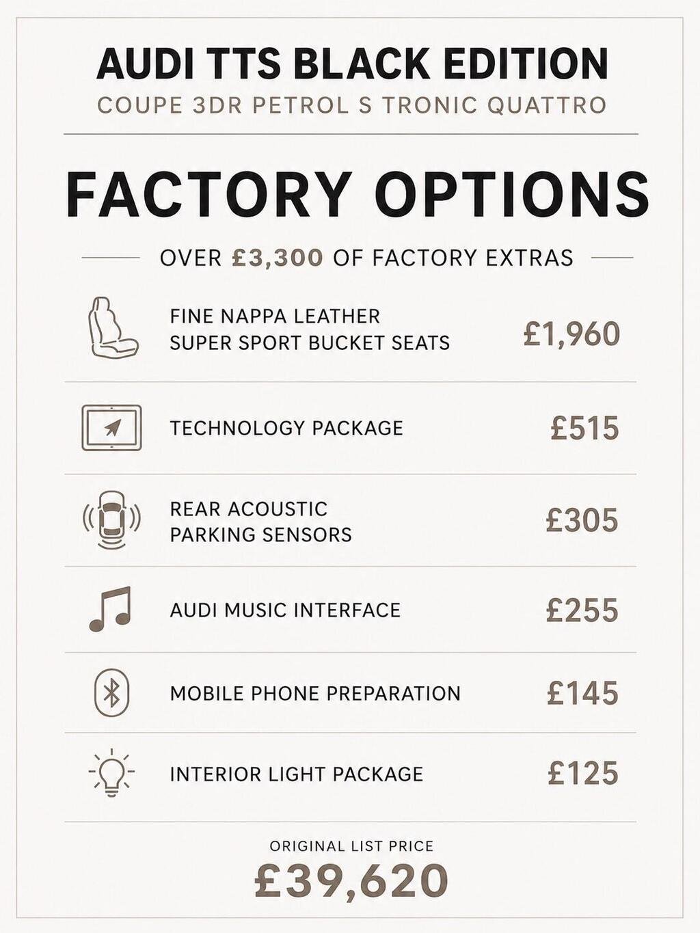Viewport: 700px width, 933px height.
Task: Click the light bulb icon
Action: pos(111,773)
